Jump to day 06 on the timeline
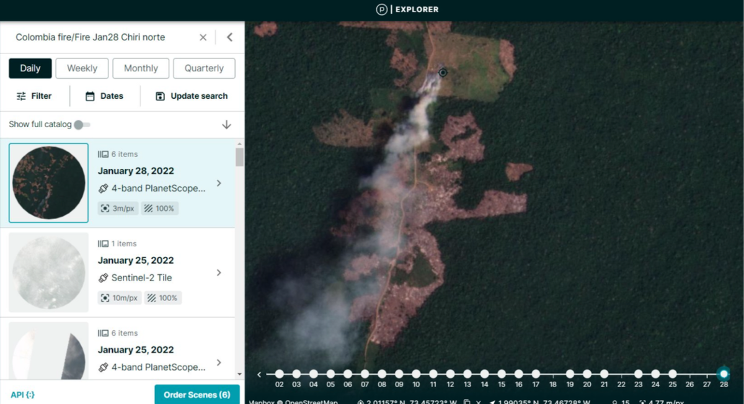Viewport: 744px width, 404px height. click(348, 374)
